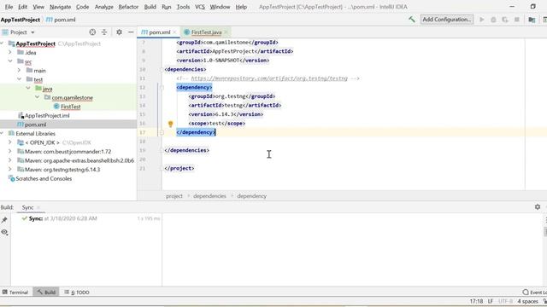
Task: Open the Navigate menu
Action: pyautogui.click(x=60, y=7)
